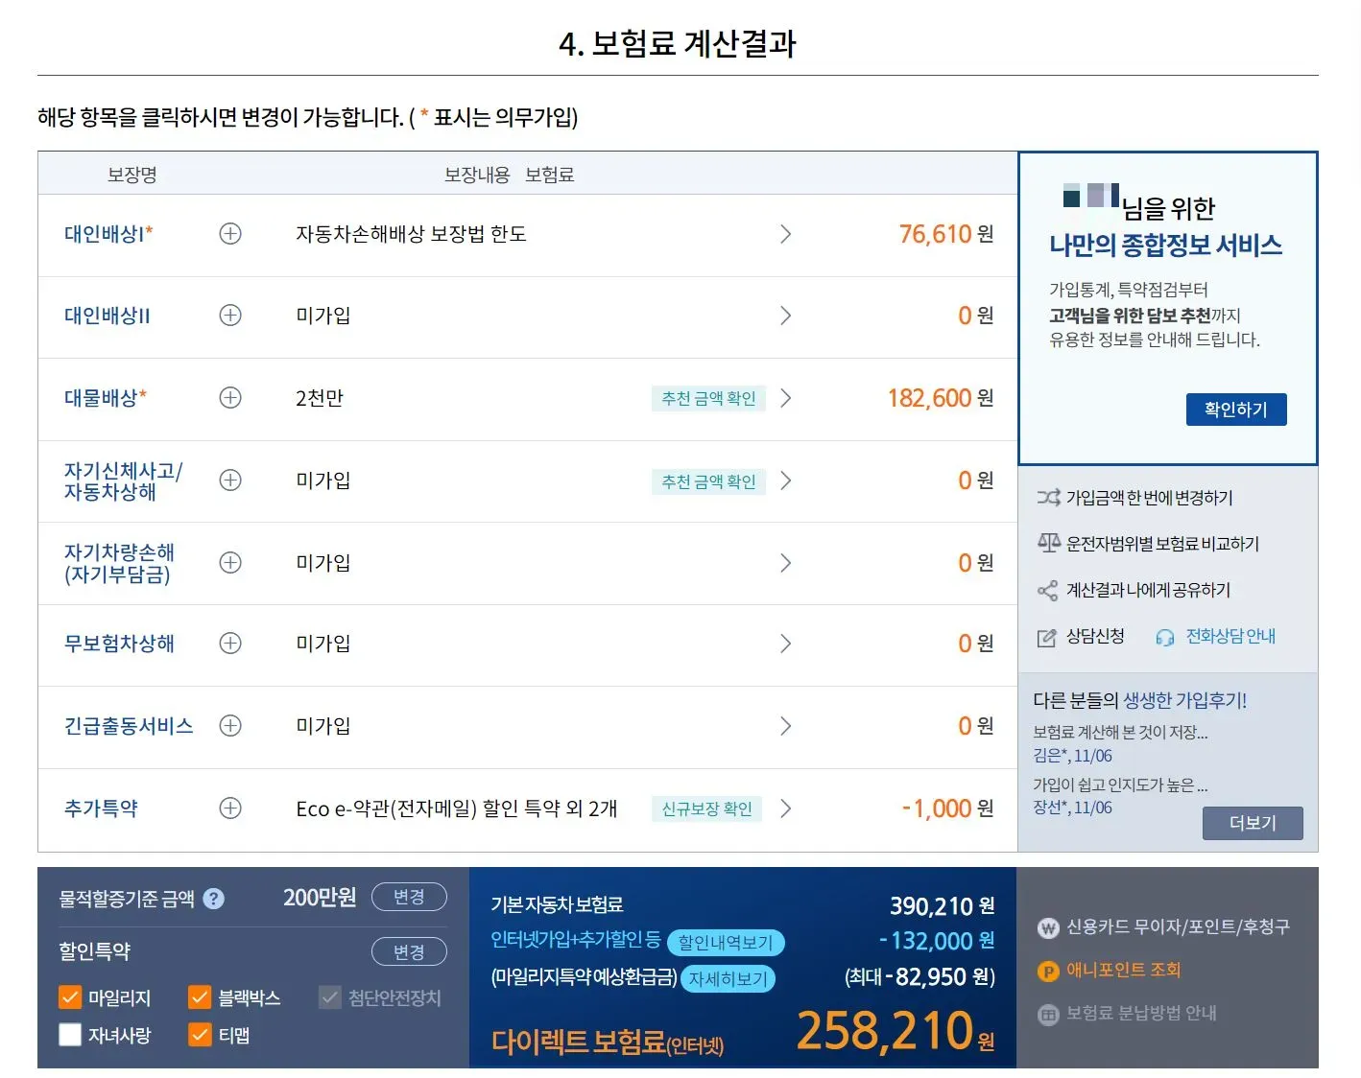Click the W credit card circle icon
1361x1078 pixels.
[x=1047, y=927]
